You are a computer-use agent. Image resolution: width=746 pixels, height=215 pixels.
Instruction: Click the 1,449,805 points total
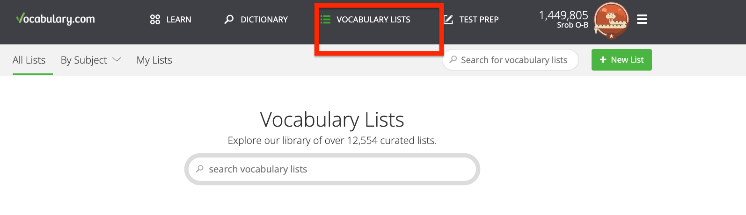(x=563, y=15)
